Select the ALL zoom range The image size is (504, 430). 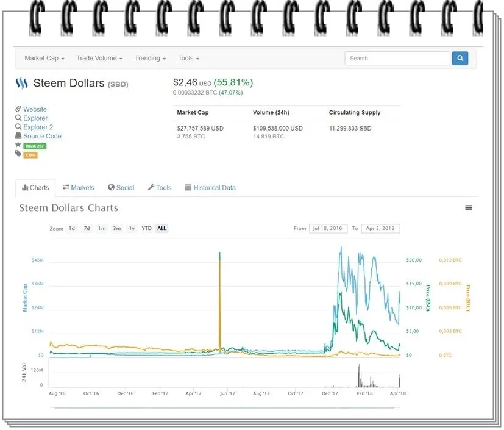161,228
